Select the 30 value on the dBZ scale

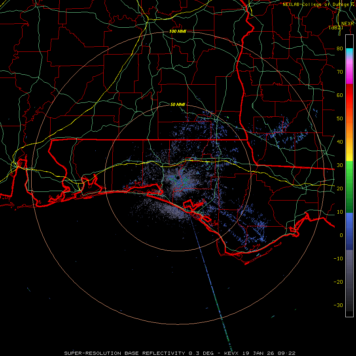pos(340,165)
